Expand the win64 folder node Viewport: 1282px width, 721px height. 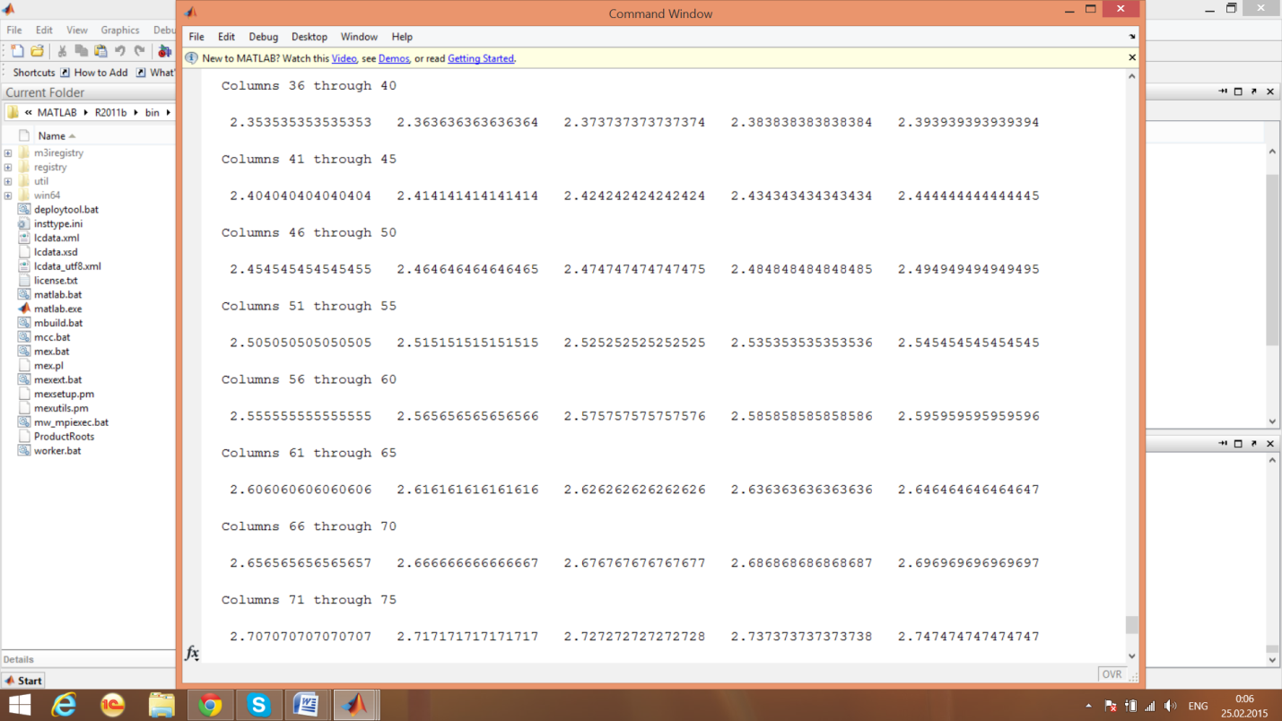[8, 195]
